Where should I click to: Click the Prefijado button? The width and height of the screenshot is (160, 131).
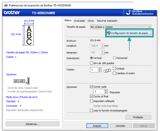coord(138,117)
